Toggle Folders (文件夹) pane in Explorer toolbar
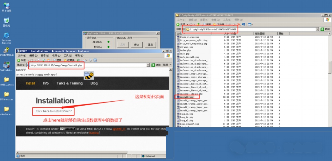Viewport: 332px width, 161px height. (219, 25)
